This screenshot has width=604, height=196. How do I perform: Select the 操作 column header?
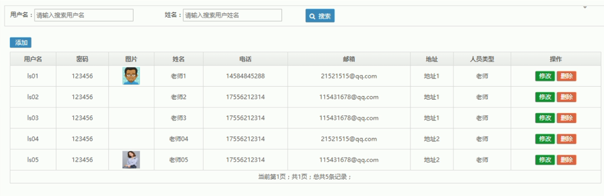click(555, 59)
